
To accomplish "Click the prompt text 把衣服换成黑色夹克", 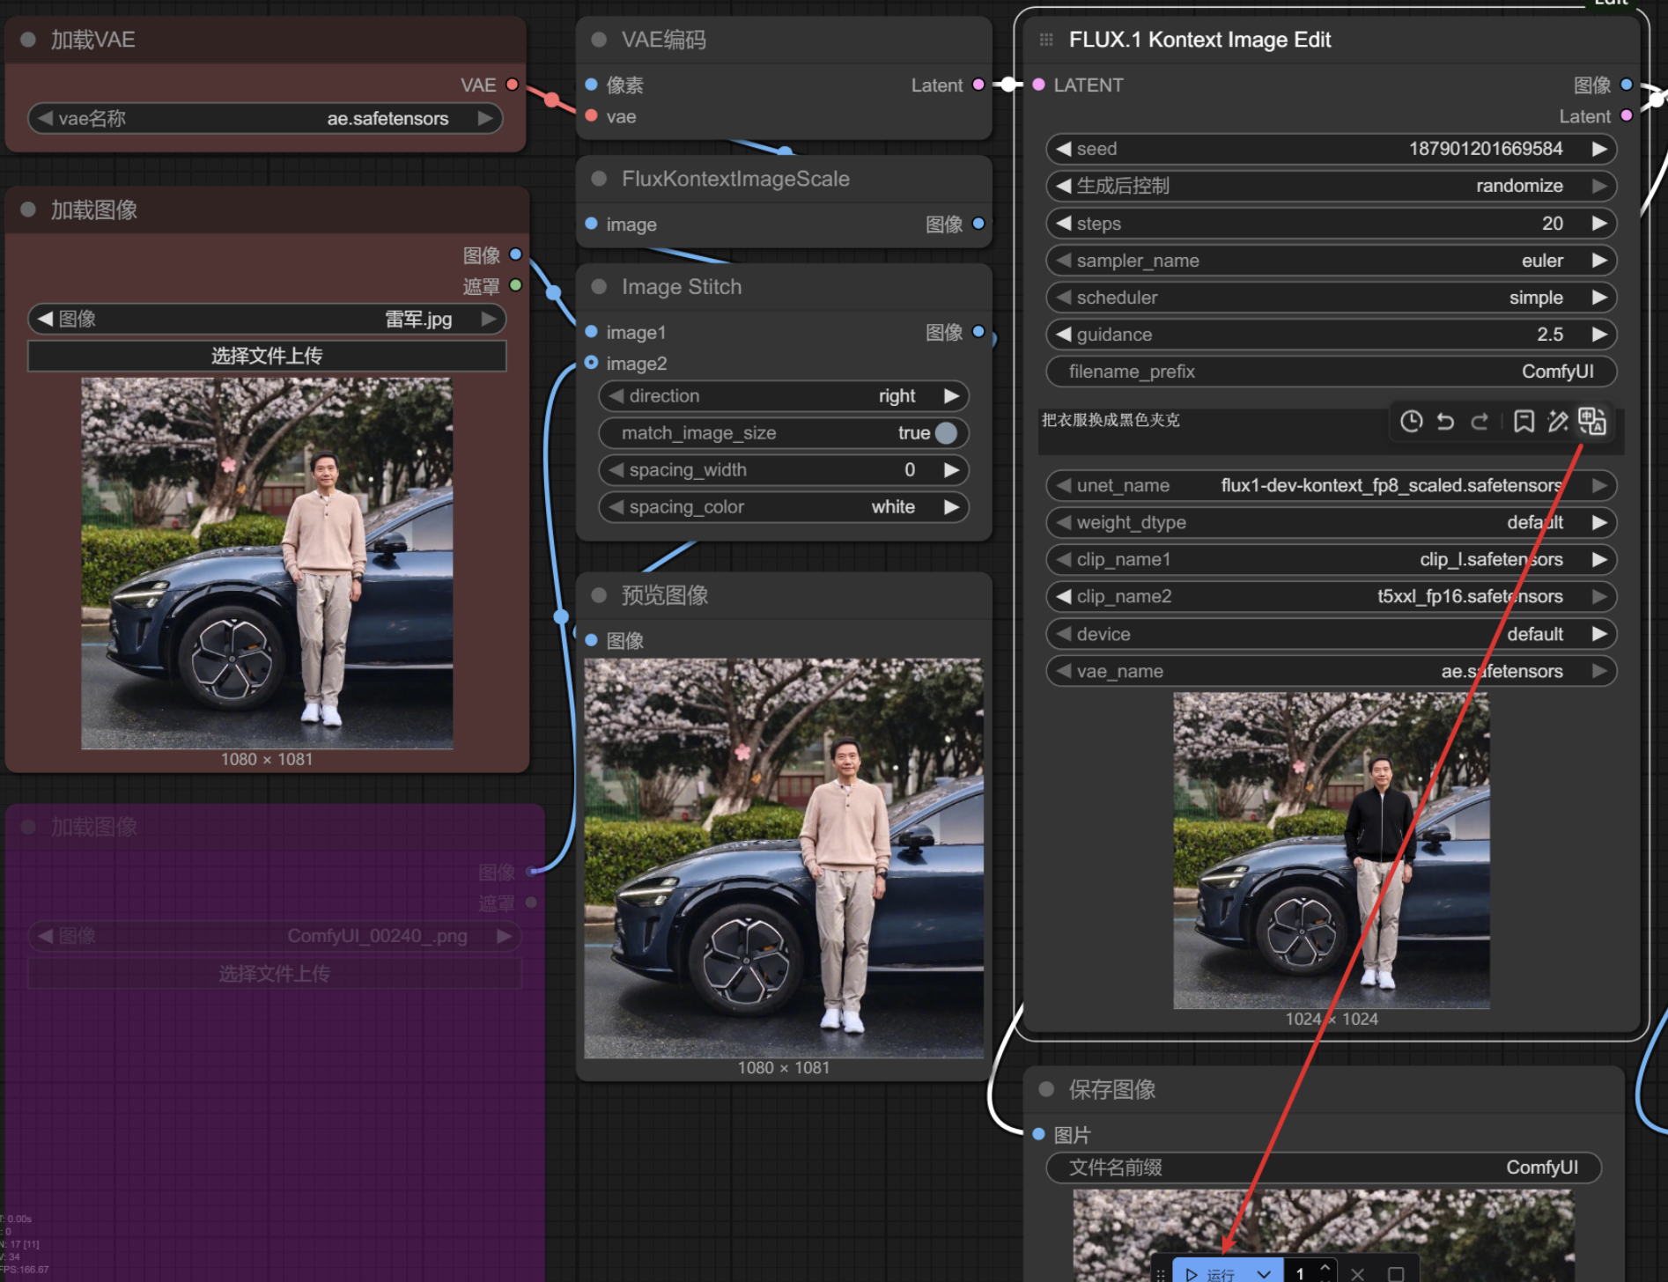I will point(1111,420).
